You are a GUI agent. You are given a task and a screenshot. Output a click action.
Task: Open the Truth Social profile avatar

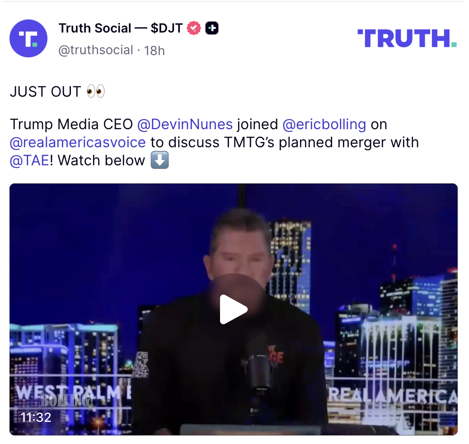(28, 38)
